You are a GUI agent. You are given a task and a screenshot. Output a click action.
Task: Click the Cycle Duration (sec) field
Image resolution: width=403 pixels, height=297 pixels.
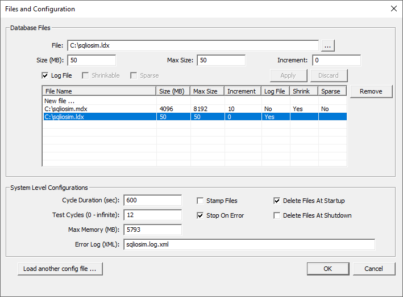tap(153, 200)
